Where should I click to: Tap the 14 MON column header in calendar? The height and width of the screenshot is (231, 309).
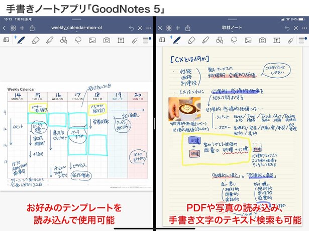(18, 96)
